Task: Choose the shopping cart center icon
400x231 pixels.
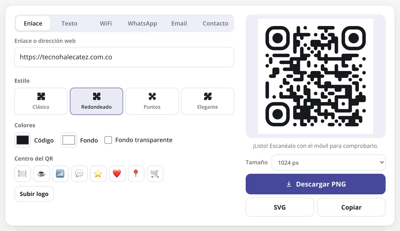Action: click(155, 174)
